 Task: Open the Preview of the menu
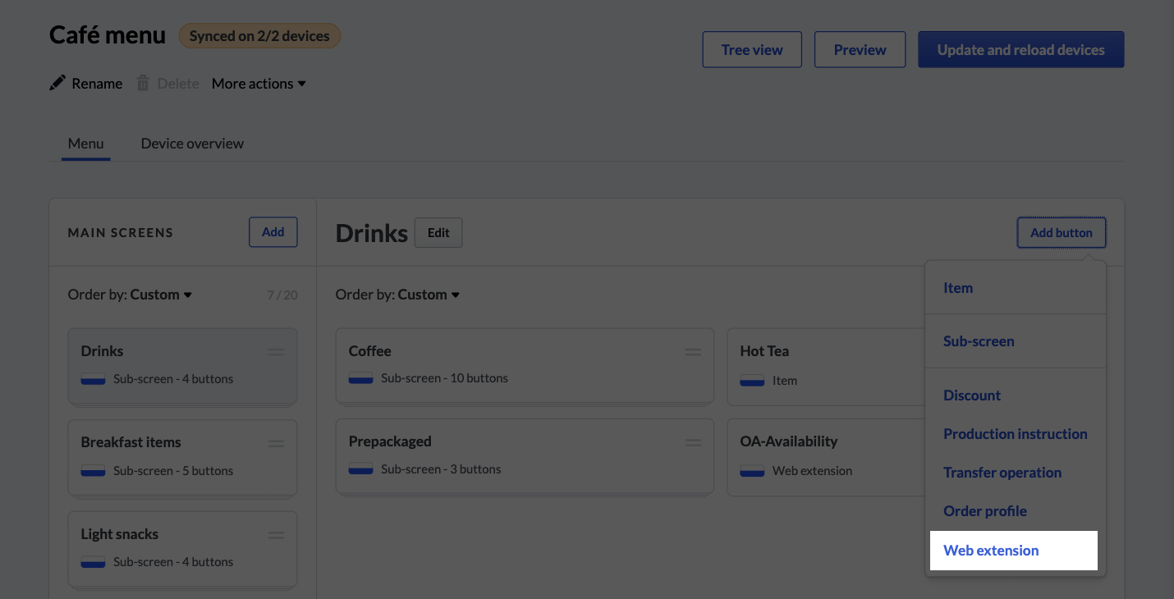tap(860, 49)
